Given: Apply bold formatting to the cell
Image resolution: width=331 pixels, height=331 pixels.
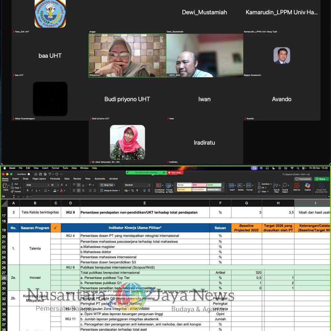Looking at the screenshot, I should pyautogui.click(x=27, y=191).
